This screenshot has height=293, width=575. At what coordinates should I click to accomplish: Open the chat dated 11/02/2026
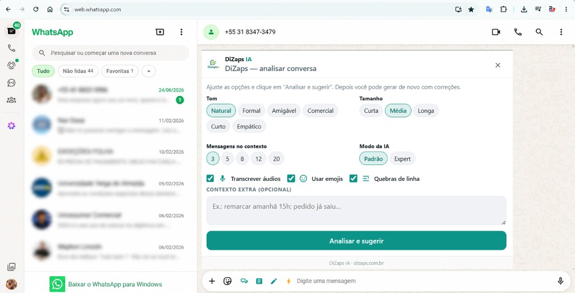click(111, 125)
